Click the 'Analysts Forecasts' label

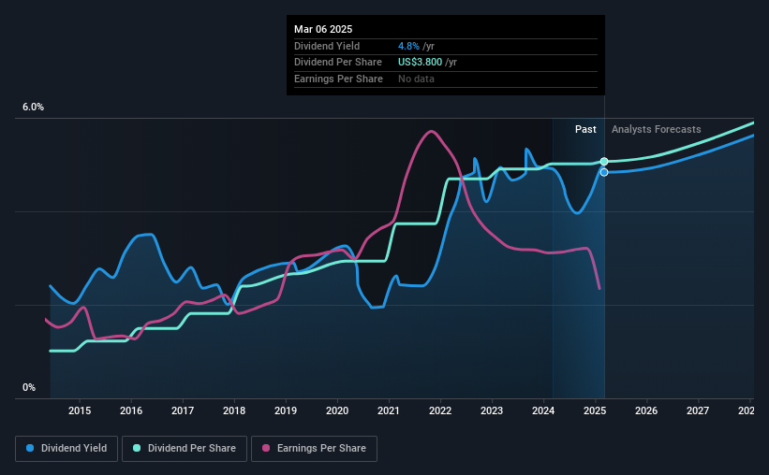point(657,129)
